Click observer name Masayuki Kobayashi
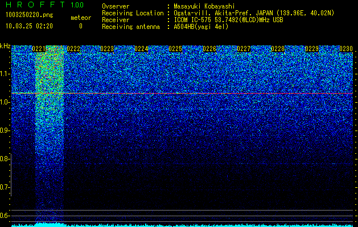Screen dimensions: 358x227 (204, 6)
